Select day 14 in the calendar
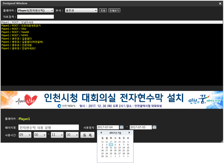This screenshot has height=163, width=224. click(x=124, y=148)
